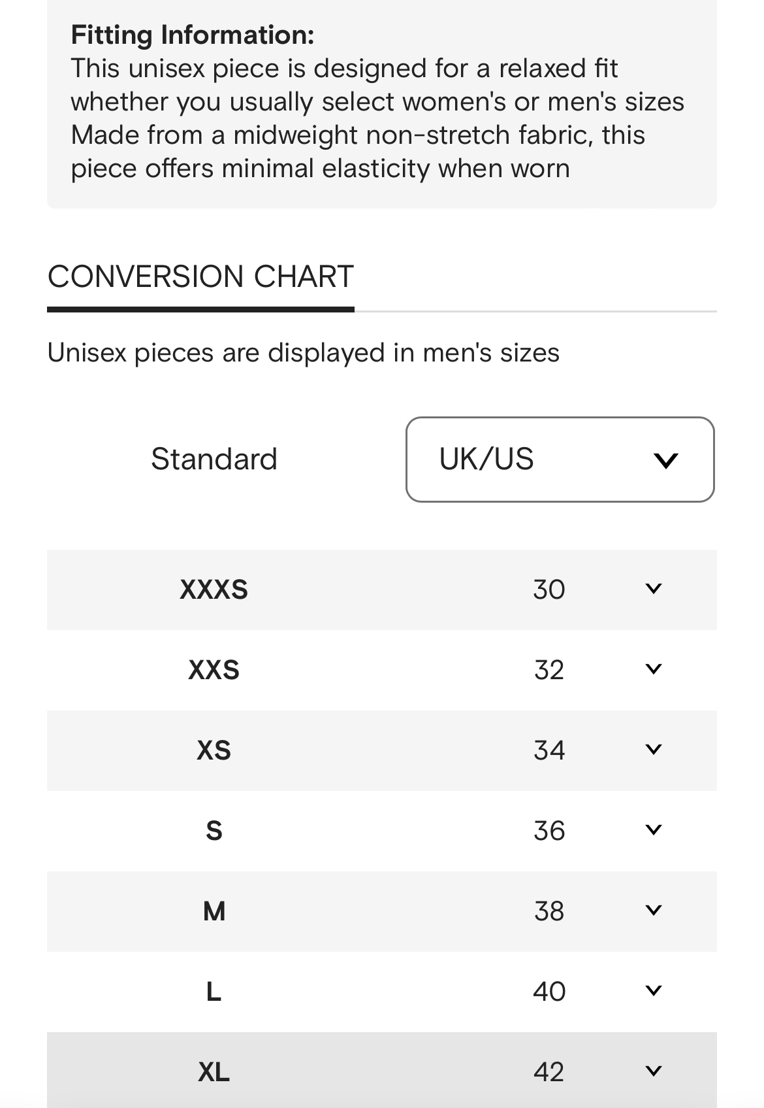Click the size value 40

coord(549,992)
